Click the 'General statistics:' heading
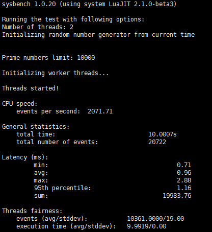Image resolution: width=212 pixels, height=232 pixels. pos(36,127)
